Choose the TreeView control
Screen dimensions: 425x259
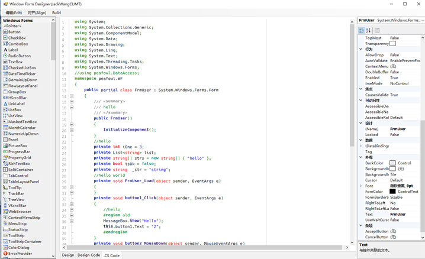[14, 200]
